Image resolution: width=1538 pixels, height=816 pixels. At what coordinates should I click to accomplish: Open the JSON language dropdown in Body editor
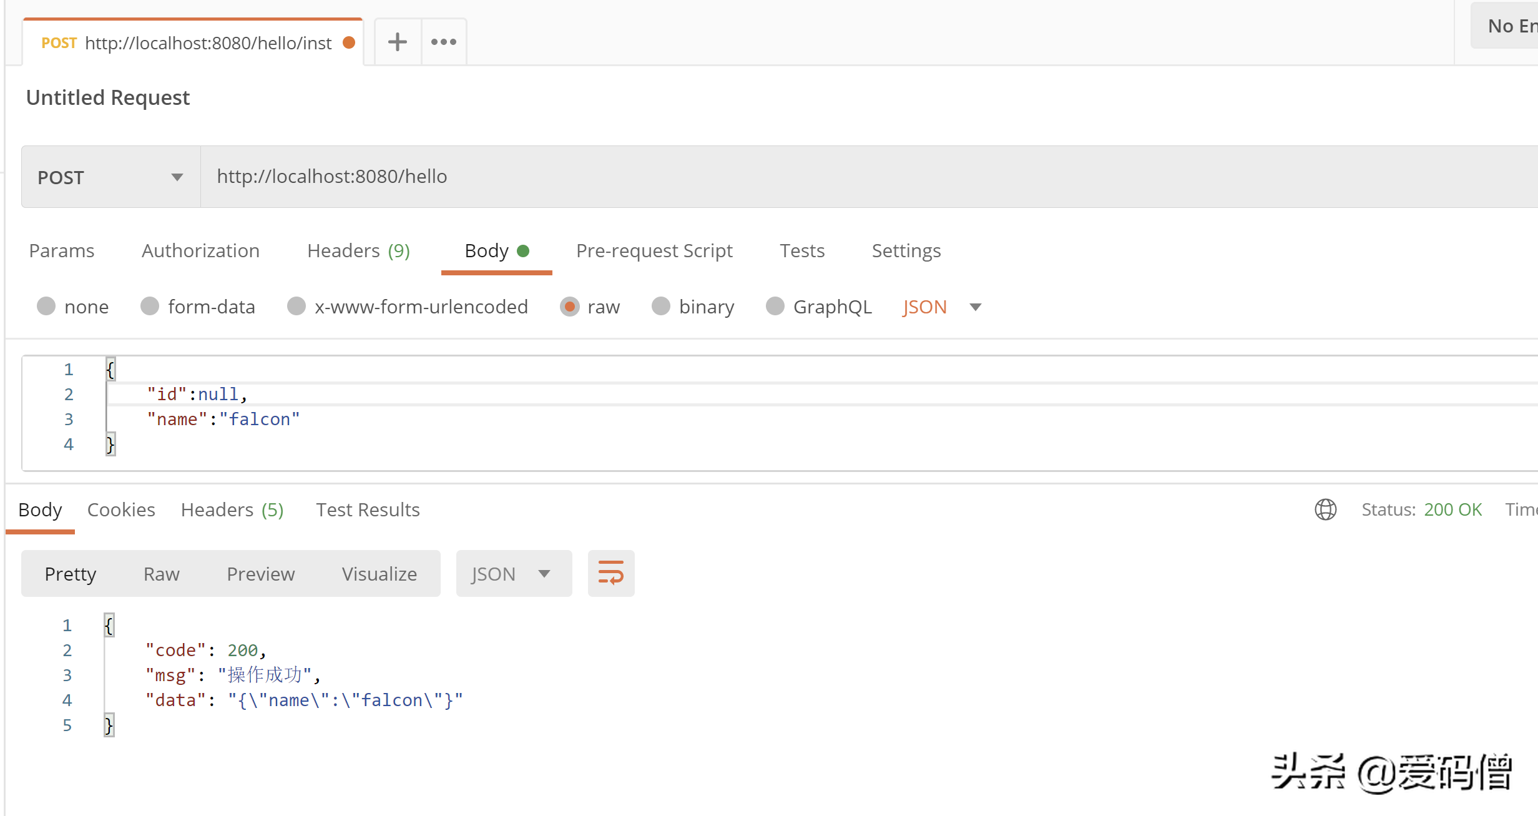[x=943, y=307]
